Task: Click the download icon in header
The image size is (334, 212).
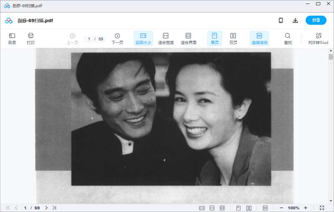Action: coord(295,20)
